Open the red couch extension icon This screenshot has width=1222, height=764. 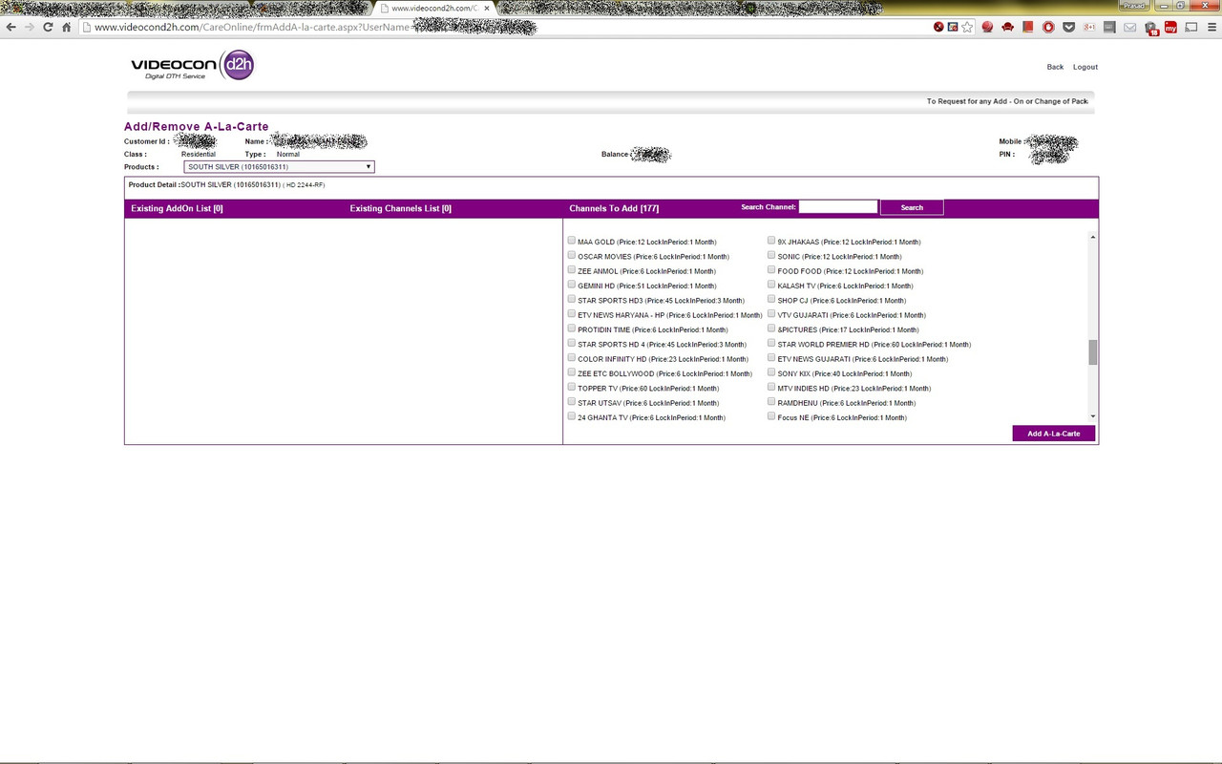pyautogui.click(x=1007, y=27)
